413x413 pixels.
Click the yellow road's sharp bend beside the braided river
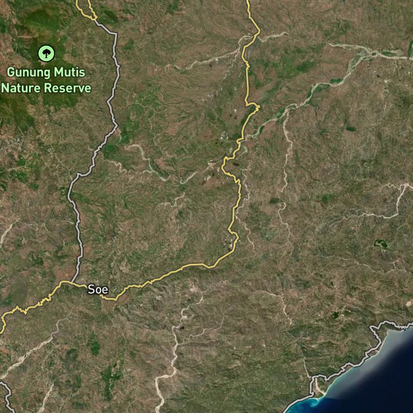click(x=254, y=106)
